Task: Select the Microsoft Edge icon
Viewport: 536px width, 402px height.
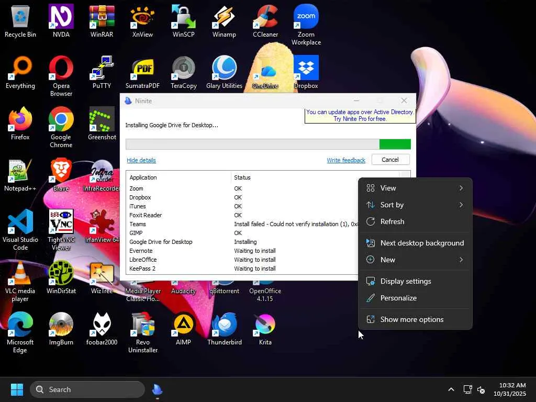Action: pyautogui.click(x=20, y=332)
